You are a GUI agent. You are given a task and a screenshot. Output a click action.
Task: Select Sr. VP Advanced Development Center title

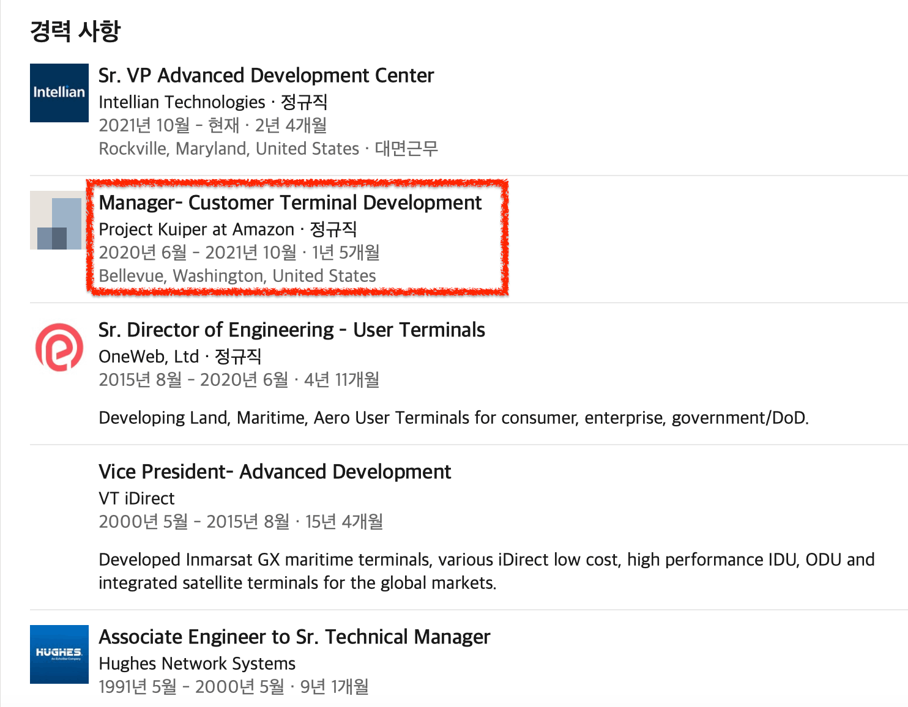point(266,75)
